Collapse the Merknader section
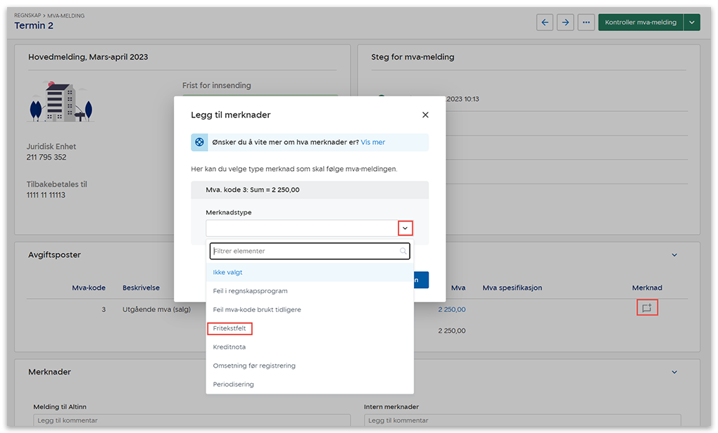 [674, 372]
